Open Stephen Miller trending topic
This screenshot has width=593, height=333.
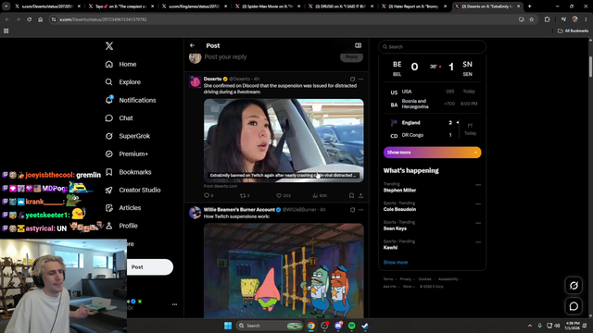(399, 191)
